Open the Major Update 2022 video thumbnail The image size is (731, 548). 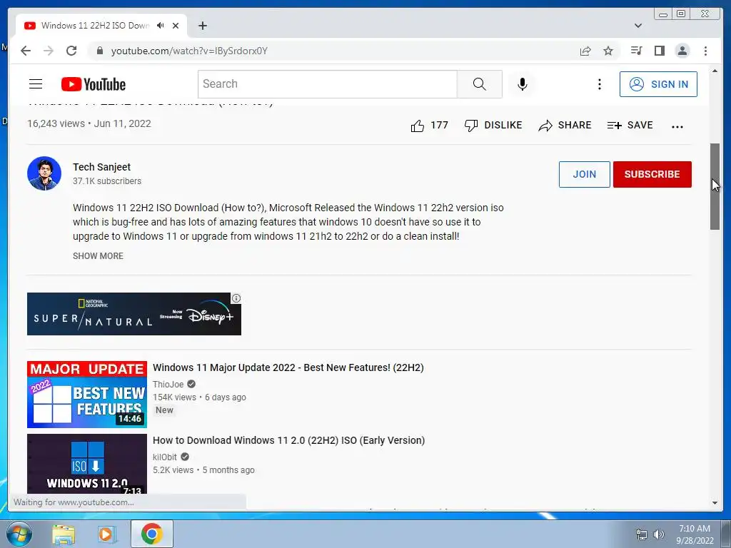point(86,394)
